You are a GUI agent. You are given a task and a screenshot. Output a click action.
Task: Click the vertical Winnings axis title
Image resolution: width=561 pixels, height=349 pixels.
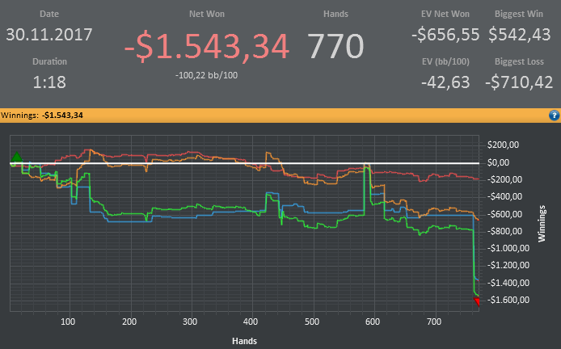tap(542, 224)
